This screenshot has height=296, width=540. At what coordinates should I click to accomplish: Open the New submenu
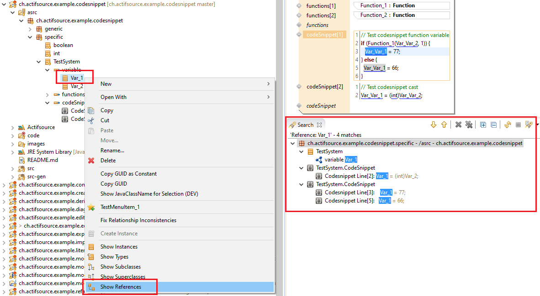106,84
